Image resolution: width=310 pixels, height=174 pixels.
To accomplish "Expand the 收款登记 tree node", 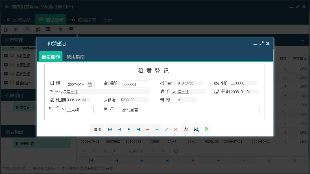I will (6, 56).
